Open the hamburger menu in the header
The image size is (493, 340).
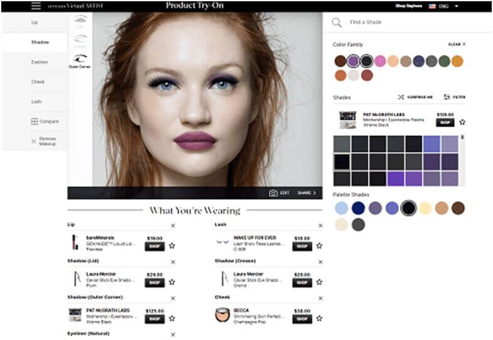pyautogui.click(x=36, y=6)
